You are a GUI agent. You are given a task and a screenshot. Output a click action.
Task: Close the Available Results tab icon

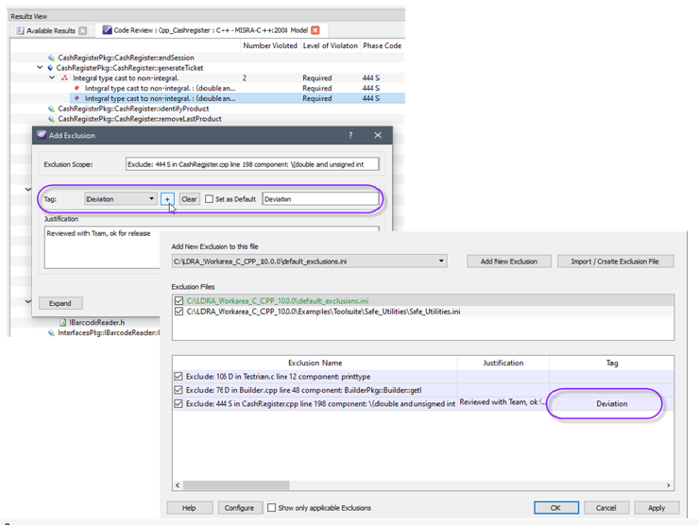pyautogui.click(x=83, y=31)
